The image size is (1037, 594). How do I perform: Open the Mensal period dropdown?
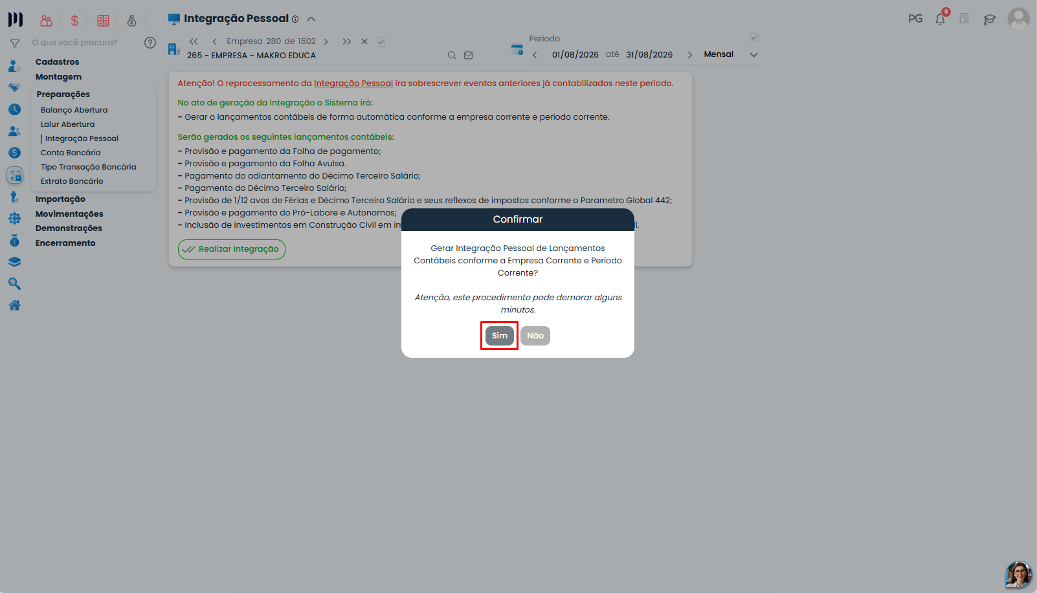point(731,54)
